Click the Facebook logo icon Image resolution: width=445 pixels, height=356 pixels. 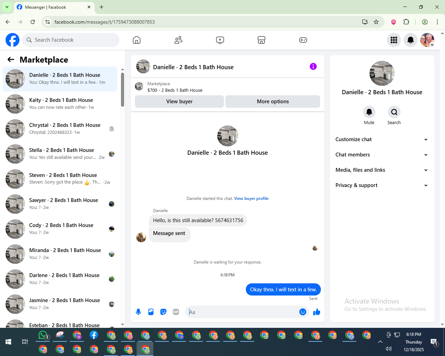[x=13, y=40]
